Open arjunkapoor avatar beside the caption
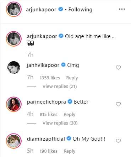The image size is (131, 157). tap(14, 39)
